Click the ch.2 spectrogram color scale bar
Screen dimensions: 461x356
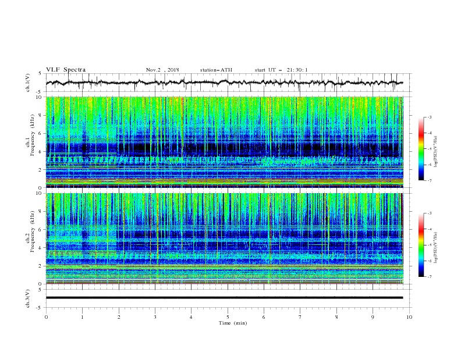point(421,245)
